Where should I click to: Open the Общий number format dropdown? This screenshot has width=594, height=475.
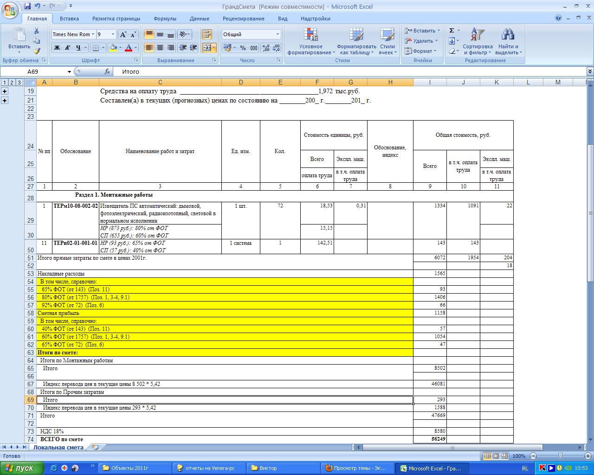pos(278,34)
